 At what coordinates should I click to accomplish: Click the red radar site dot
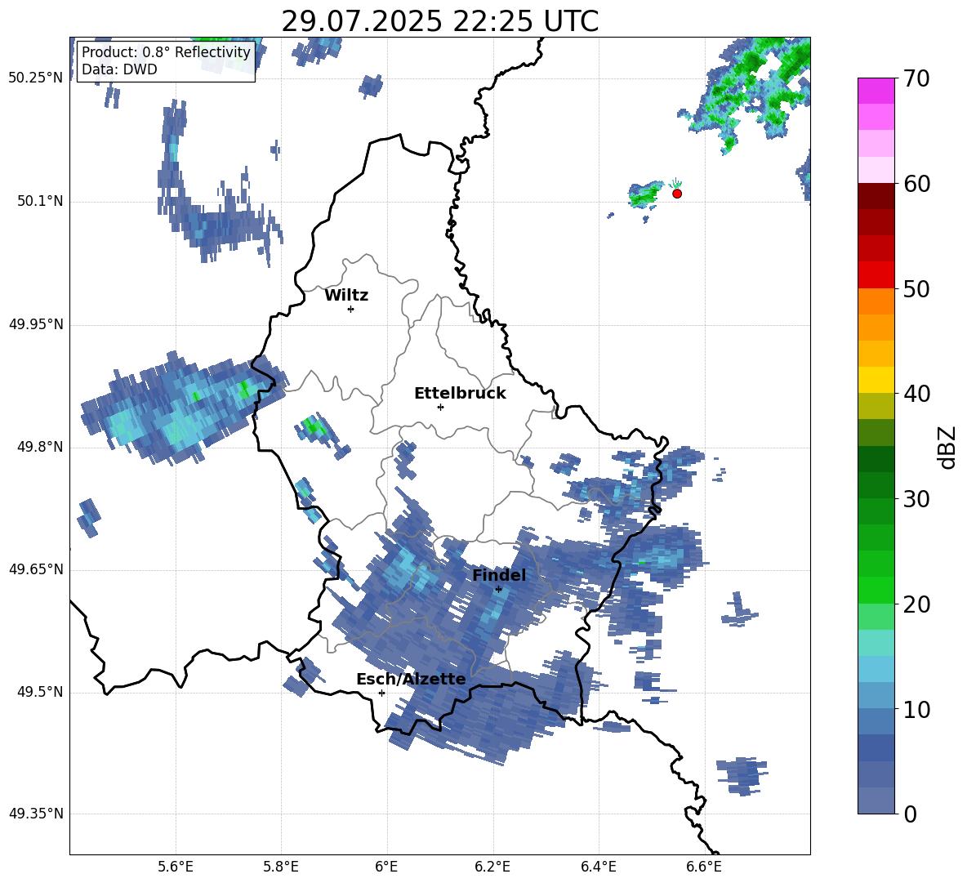(x=677, y=194)
